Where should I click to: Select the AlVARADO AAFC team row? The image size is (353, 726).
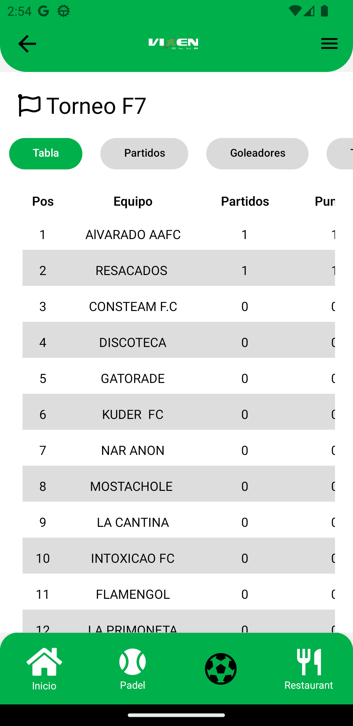(133, 234)
